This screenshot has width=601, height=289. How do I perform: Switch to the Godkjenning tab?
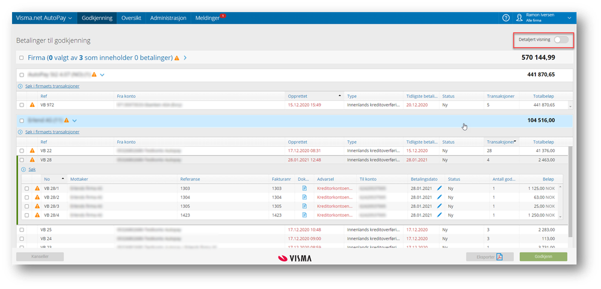click(97, 18)
